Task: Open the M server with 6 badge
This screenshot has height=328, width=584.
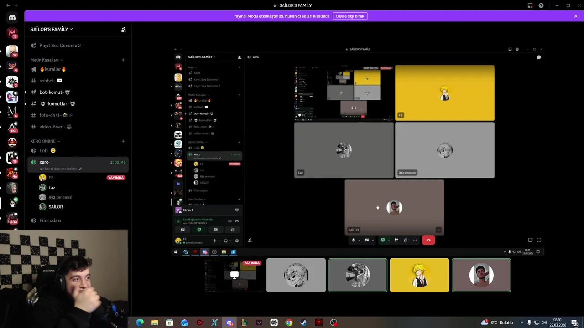Action: pyautogui.click(x=12, y=112)
